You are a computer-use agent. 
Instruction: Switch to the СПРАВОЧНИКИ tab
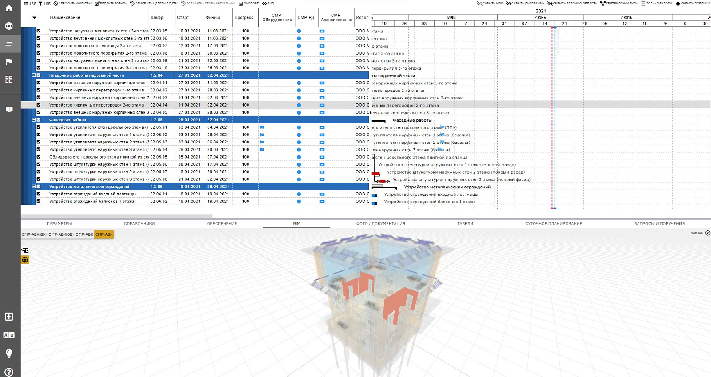coord(140,224)
